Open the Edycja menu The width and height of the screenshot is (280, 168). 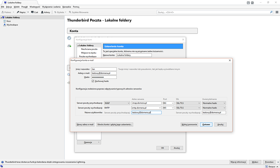click(x=9, y=7)
